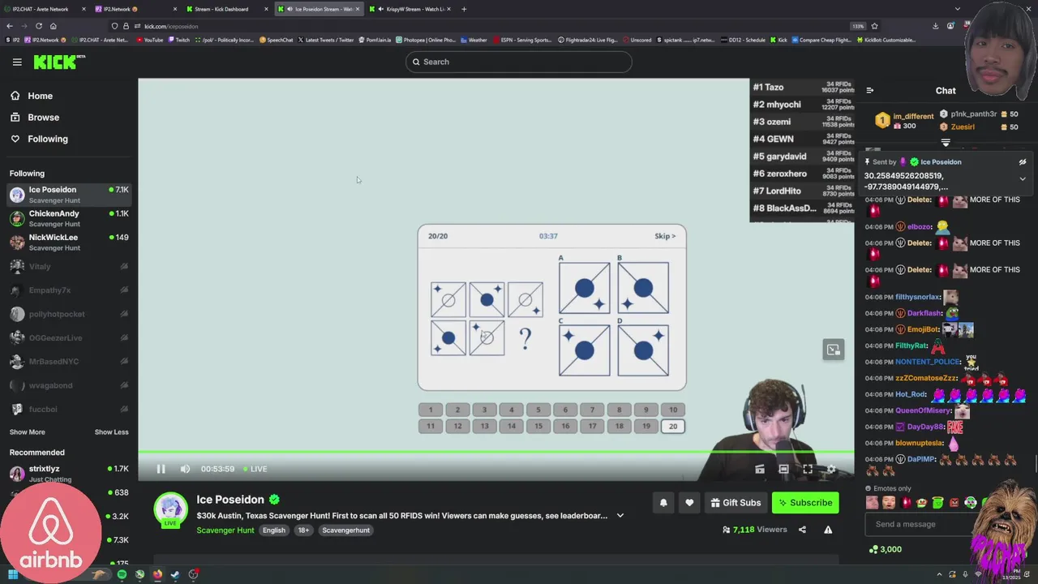
Task: Collapse the chat panel
Action: coord(869,91)
